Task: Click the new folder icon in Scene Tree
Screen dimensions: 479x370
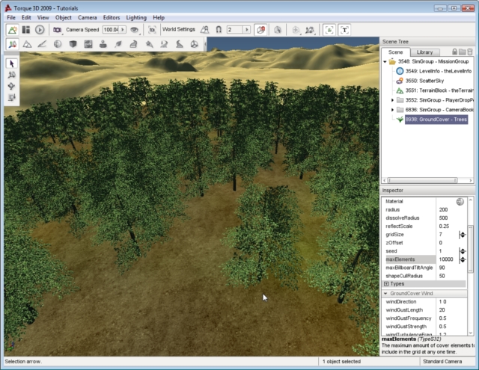Action: point(463,52)
